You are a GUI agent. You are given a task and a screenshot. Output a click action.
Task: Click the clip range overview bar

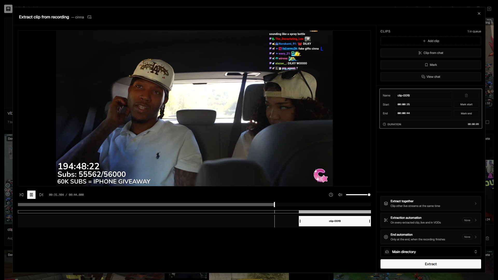(194, 212)
